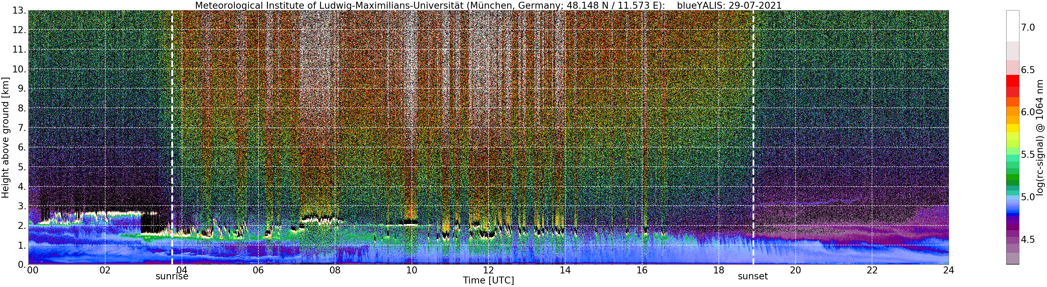Click the colorbar label 'log(rc-signal) @ 1064 nm'
Screen dimensions: 1047x287
[x=1040, y=137]
